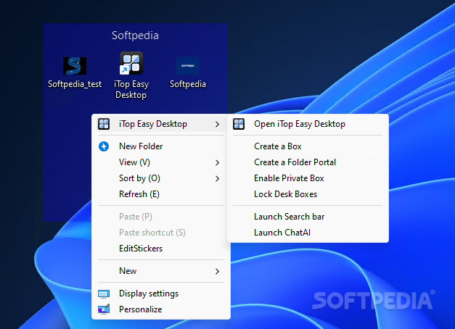This screenshot has height=329, width=455.
Task: Choose Launch ChatAI
Action: 308,233
